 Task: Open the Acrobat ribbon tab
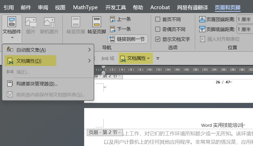tap(160, 7)
